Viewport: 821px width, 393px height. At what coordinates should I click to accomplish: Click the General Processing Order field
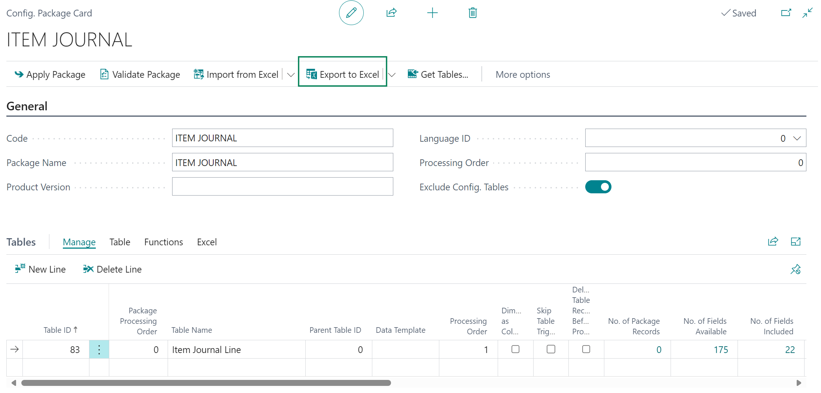696,162
